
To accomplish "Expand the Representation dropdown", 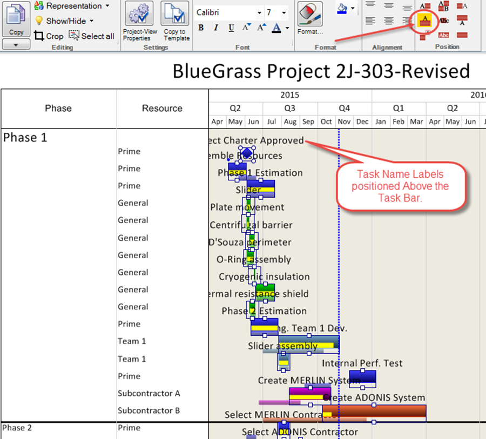I will click(x=72, y=6).
